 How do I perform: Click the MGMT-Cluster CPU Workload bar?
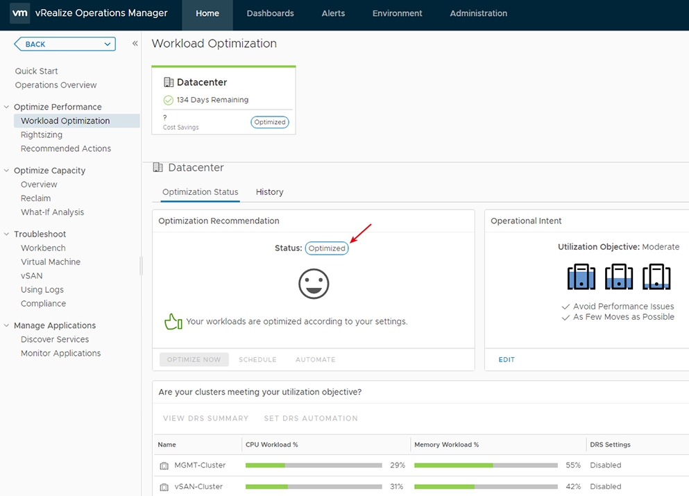[x=314, y=465]
